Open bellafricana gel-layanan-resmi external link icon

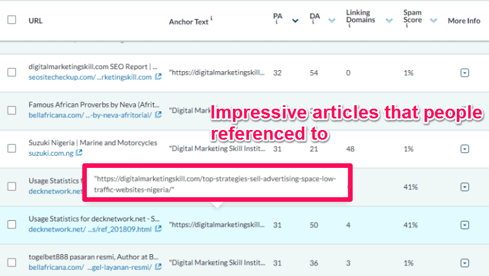point(158,267)
